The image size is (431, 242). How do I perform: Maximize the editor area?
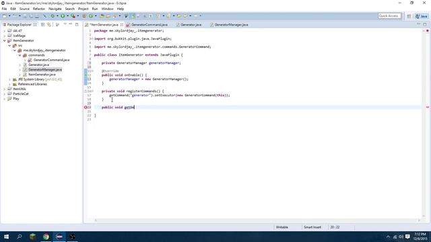425,24
